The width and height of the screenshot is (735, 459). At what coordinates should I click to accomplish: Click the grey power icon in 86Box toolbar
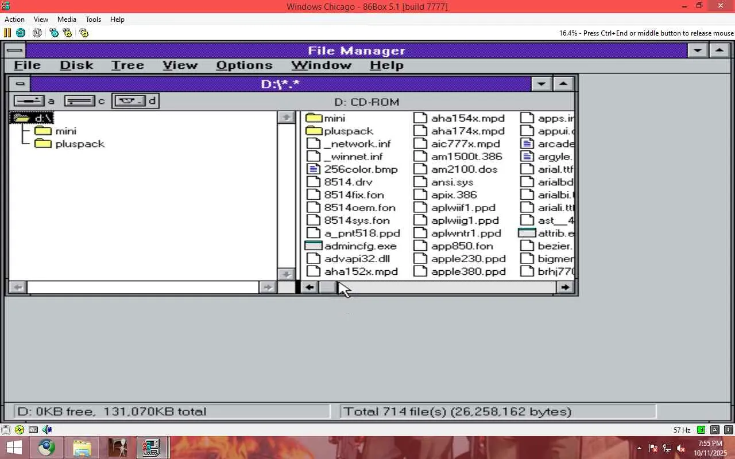37,33
